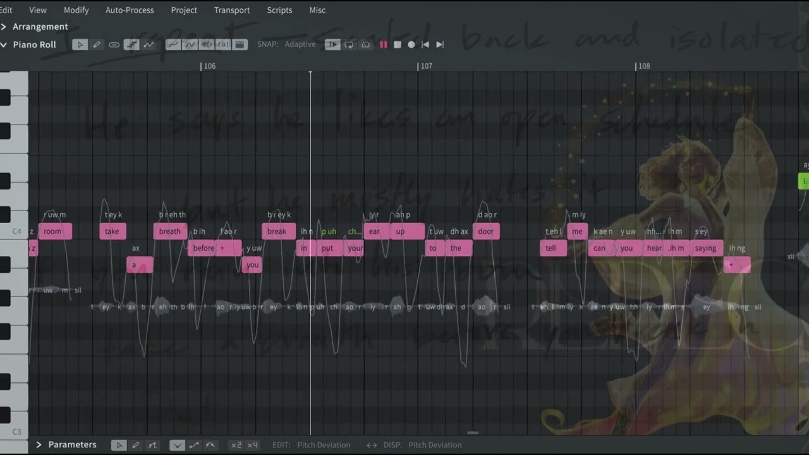
Task: Select the "me" note block
Action: (x=577, y=231)
